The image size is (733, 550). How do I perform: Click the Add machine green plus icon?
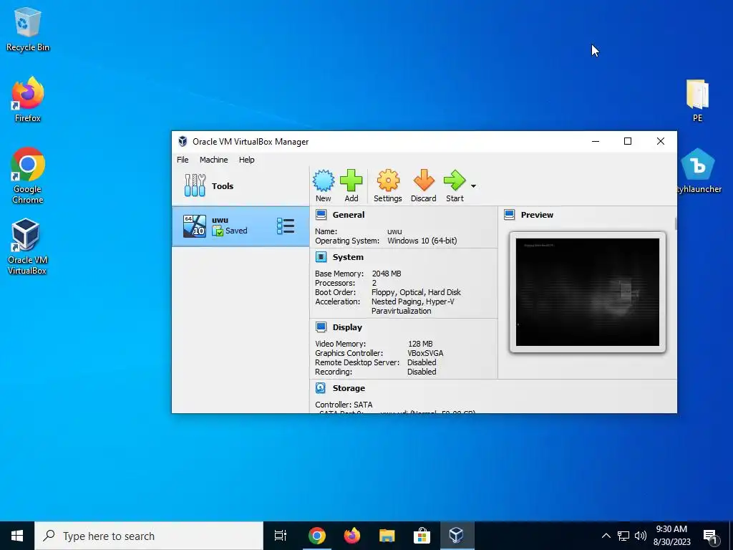click(351, 185)
